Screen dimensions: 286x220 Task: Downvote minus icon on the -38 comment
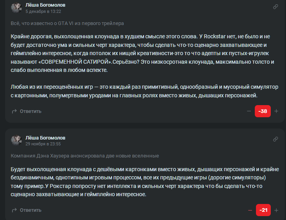click(x=249, y=111)
